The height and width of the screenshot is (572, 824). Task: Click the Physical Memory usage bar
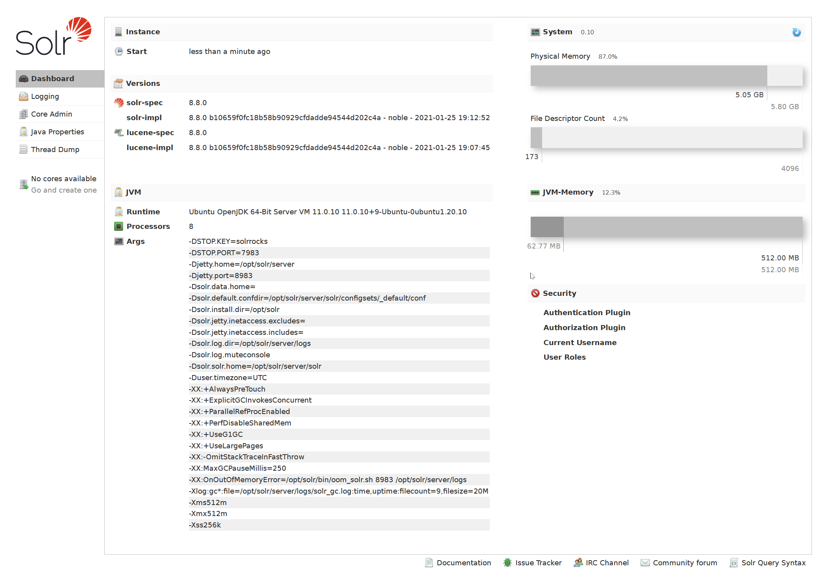coord(666,76)
